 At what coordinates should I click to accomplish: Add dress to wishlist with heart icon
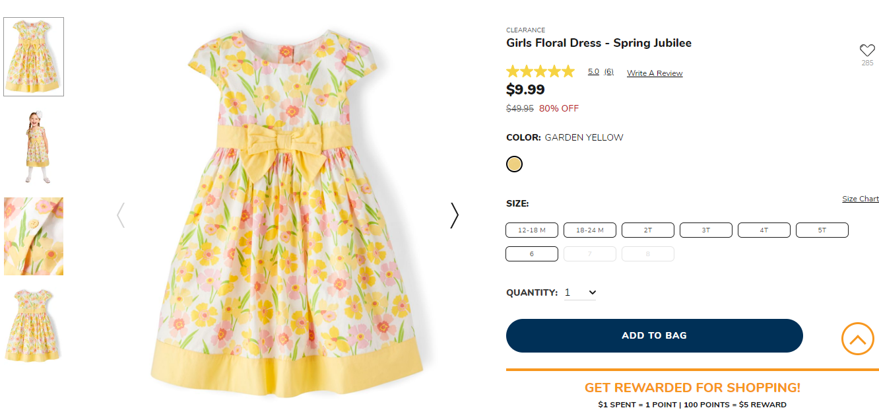866,51
